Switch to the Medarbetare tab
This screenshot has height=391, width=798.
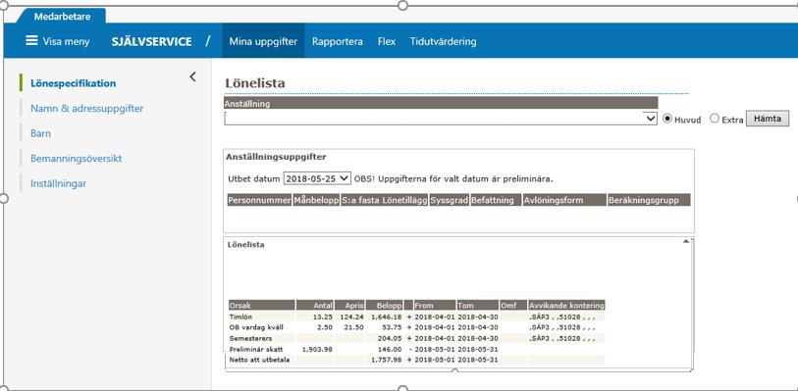point(62,17)
